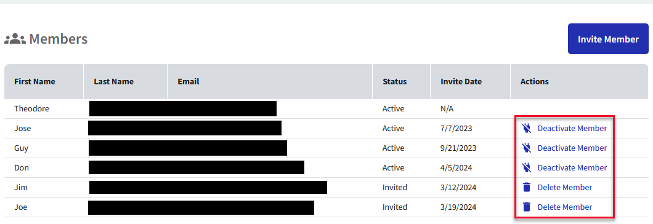Select Delete Member link for Joe
653x224 pixels.
coord(565,207)
